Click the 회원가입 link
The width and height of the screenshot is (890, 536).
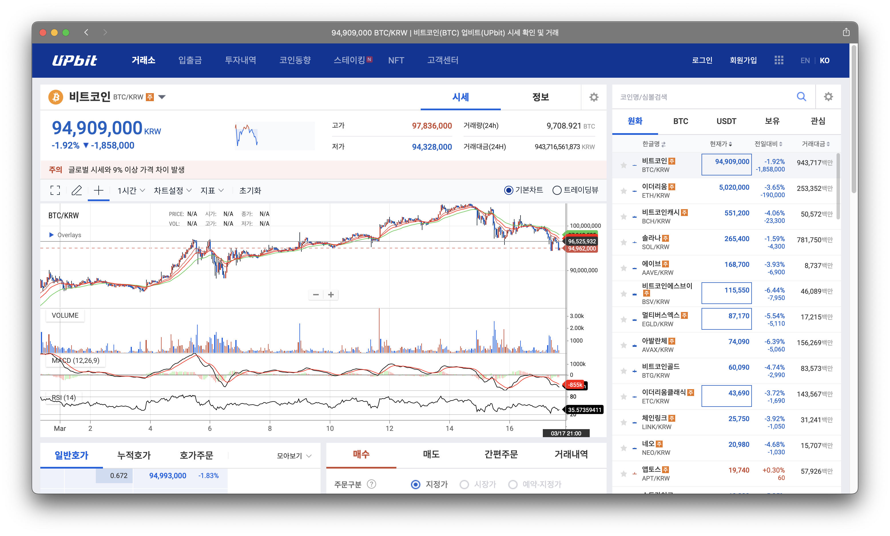click(743, 60)
